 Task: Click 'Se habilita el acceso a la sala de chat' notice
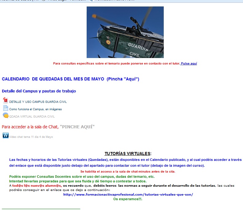[128, 172]
